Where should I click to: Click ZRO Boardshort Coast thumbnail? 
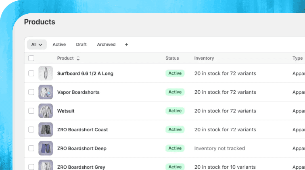click(46, 130)
